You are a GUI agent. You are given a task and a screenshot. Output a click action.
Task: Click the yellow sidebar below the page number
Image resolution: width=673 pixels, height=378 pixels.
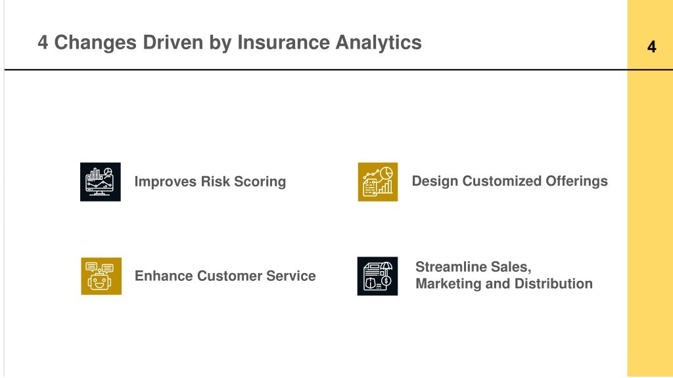650,223
